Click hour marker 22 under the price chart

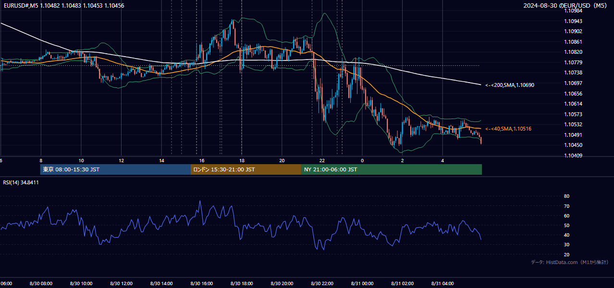pos(322,160)
